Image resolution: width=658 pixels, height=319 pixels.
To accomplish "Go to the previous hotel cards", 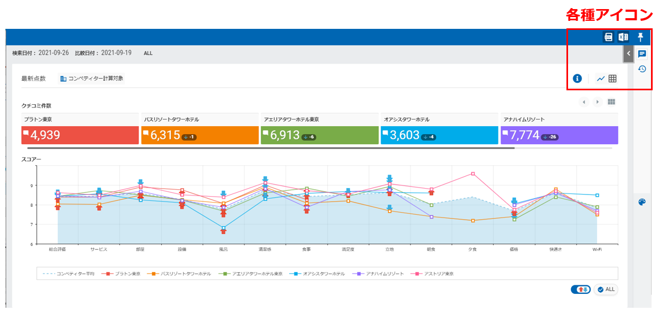I will pyautogui.click(x=584, y=102).
